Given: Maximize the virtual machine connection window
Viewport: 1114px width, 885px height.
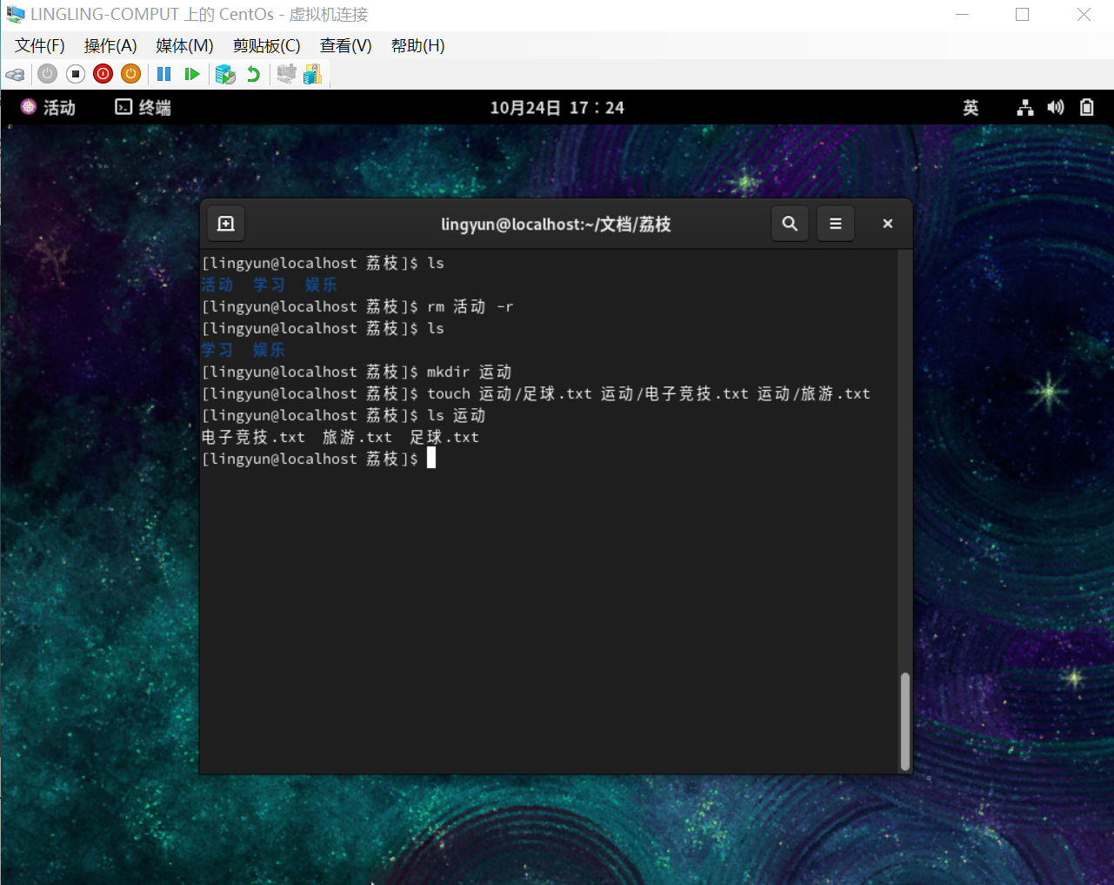Looking at the screenshot, I should click(x=1023, y=15).
